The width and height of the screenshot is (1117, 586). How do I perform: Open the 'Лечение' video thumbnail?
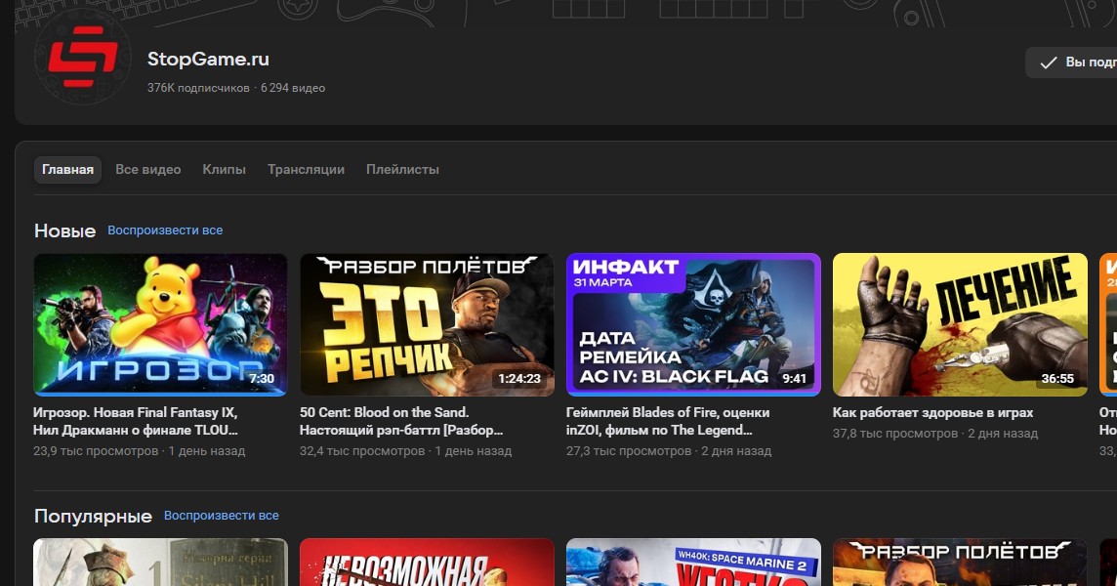pyautogui.click(x=959, y=324)
